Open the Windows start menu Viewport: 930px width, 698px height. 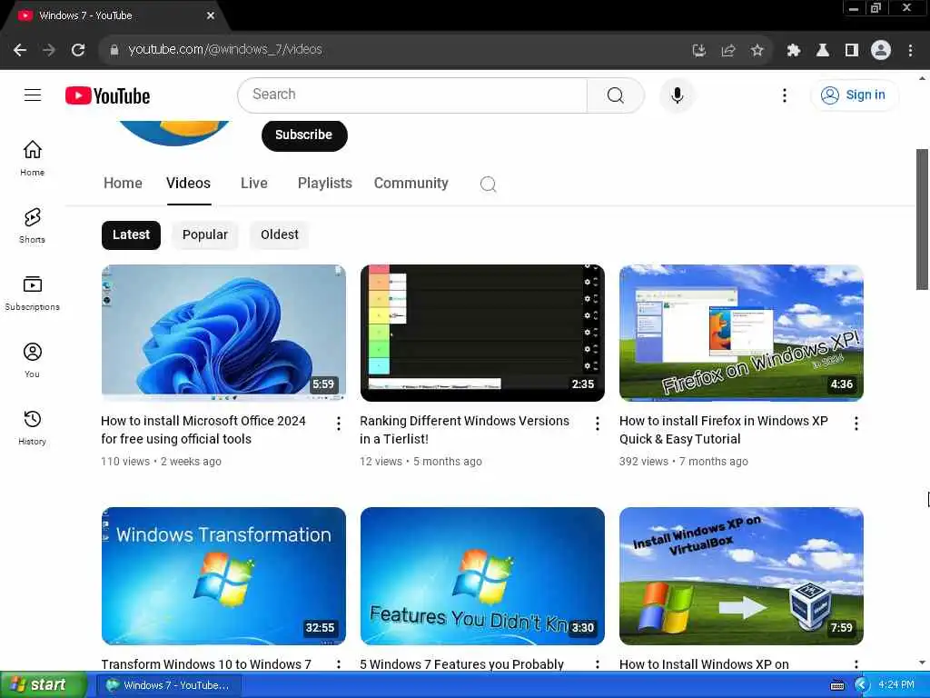[x=43, y=685]
